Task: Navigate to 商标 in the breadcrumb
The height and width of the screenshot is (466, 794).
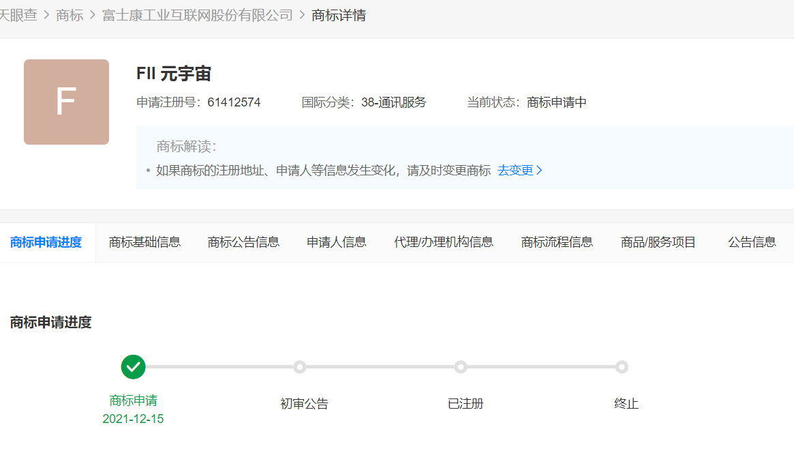Action: point(70,15)
